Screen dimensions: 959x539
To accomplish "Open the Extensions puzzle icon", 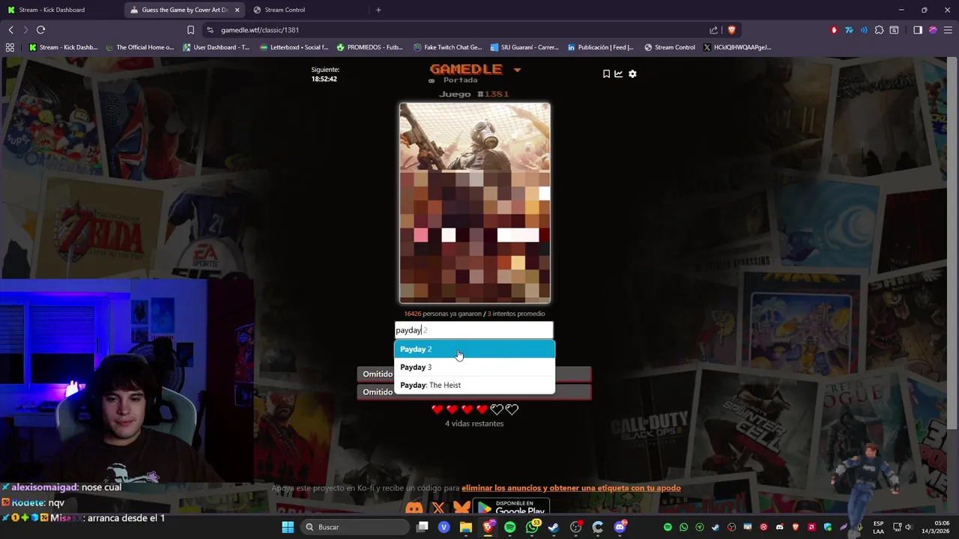I will 879,30.
